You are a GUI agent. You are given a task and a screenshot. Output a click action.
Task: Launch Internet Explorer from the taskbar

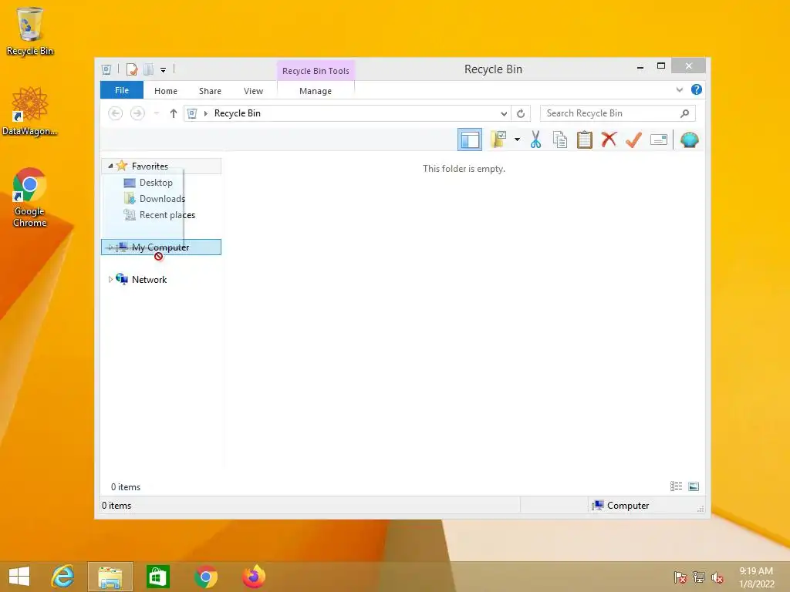tap(62, 577)
